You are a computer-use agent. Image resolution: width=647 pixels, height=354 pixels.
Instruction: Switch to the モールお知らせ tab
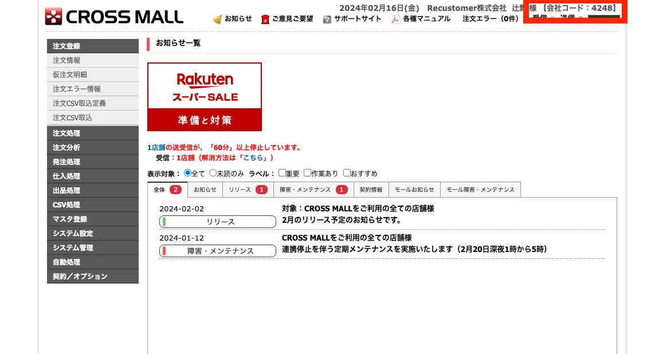(414, 190)
